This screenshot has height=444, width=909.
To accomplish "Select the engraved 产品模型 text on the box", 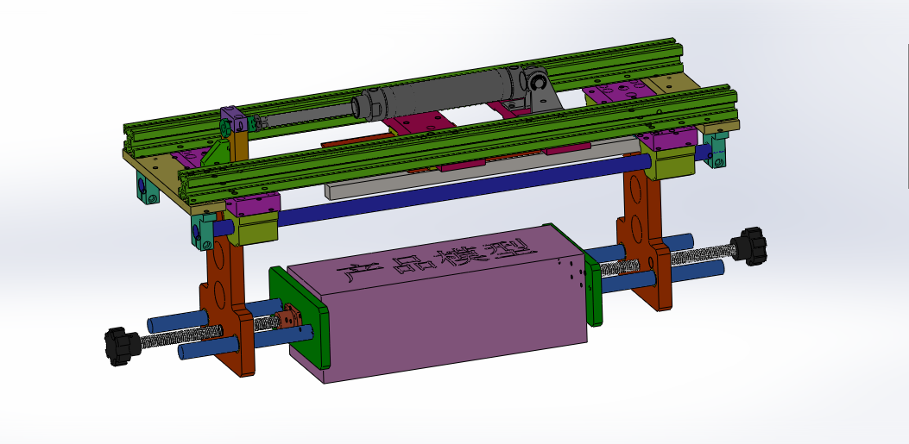I will (439, 259).
